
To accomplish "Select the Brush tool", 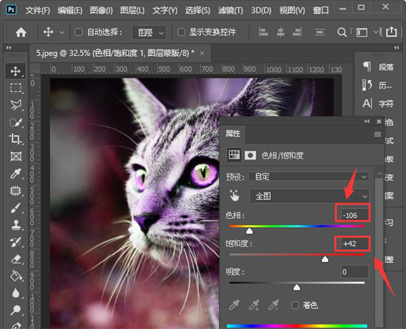I will click(x=16, y=208).
